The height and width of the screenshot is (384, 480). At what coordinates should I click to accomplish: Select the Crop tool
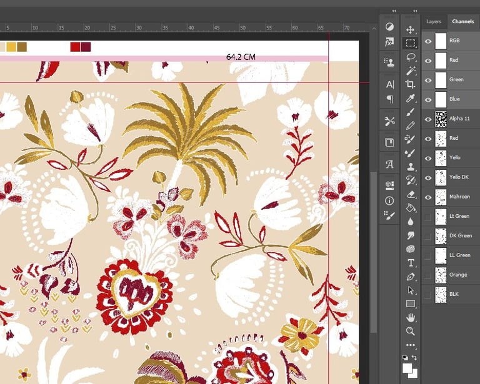pos(410,84)
